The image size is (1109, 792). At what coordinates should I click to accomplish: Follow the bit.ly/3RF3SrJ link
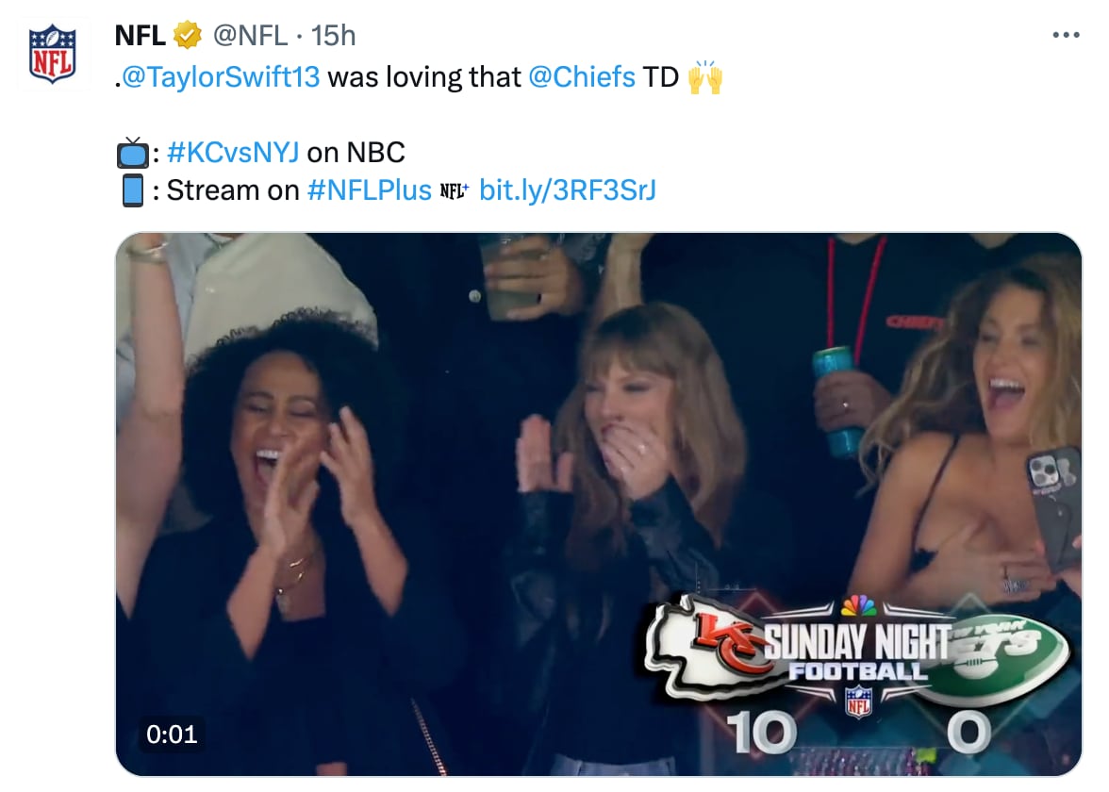coord(568,190)
